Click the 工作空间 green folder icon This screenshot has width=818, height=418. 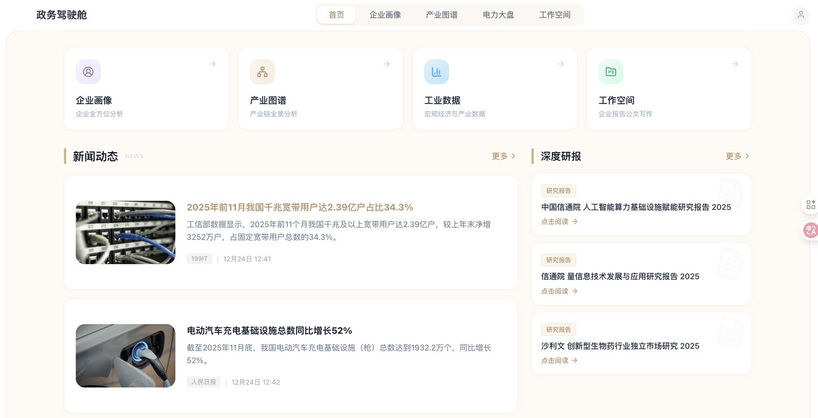(611, 72)
